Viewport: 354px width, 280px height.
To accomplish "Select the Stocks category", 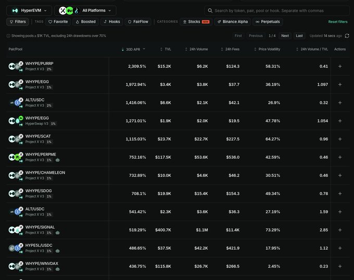I will 196,22.
